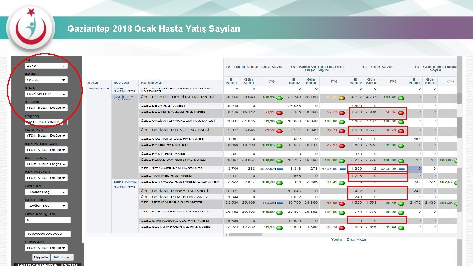Image resolution: width=473 pixels, height=266 pixels.
Task: Select the ÖZEL GAZİANTEP ANKA HASTANESİ row name
Action: (x=174, y=191)
